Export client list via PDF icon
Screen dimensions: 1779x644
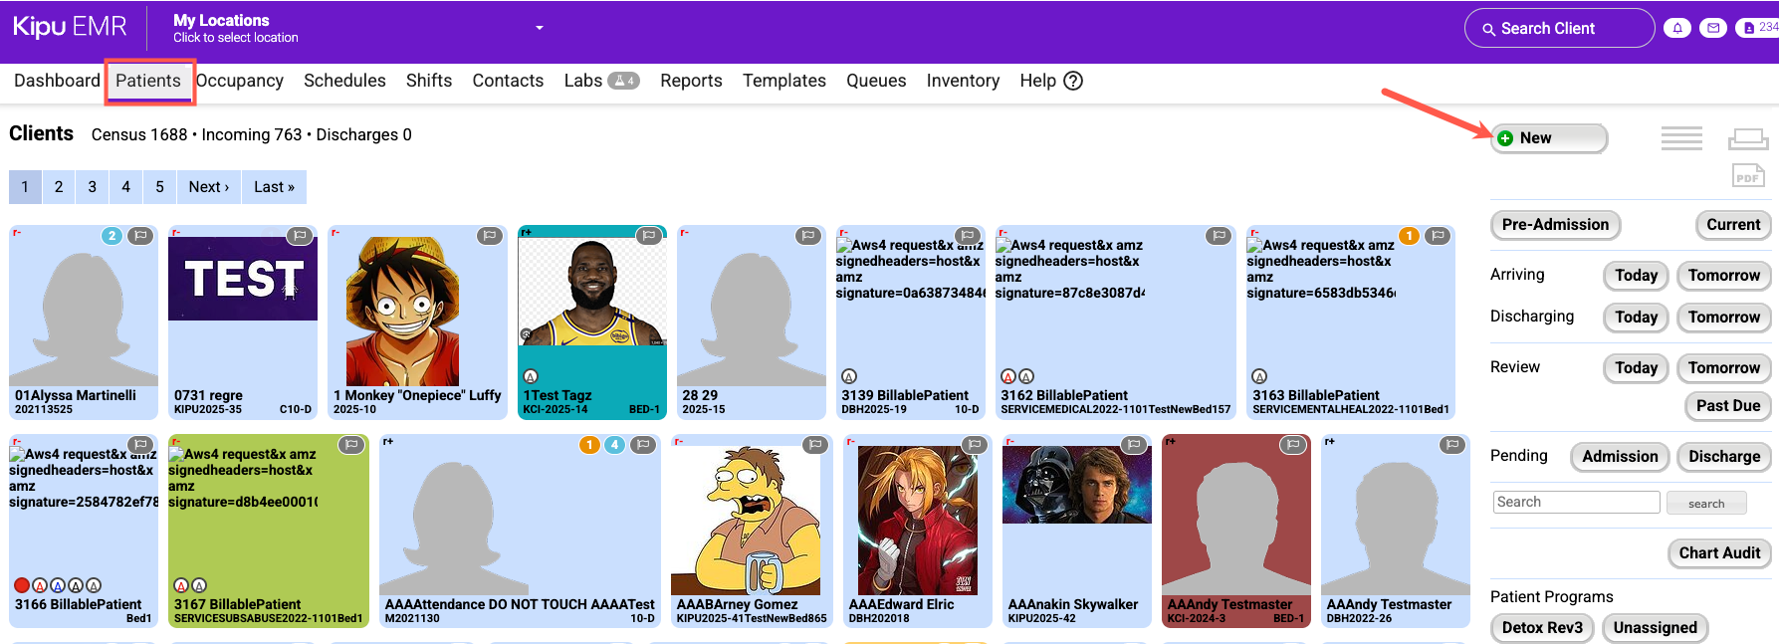(x=1747, y=176)
